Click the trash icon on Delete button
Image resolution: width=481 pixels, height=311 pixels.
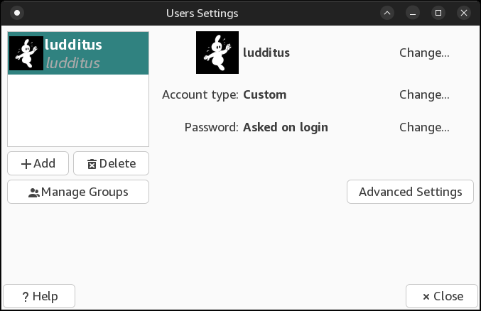[92, 164]
